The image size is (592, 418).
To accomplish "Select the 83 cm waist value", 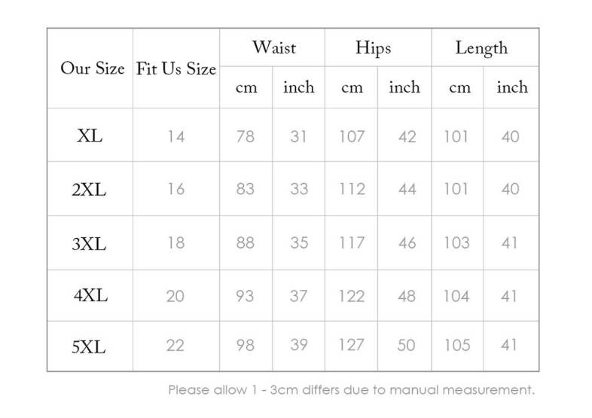I will (x=246, y=189).
